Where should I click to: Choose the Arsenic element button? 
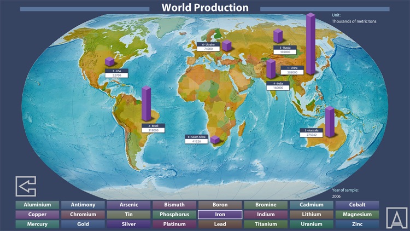coord(128,205)
